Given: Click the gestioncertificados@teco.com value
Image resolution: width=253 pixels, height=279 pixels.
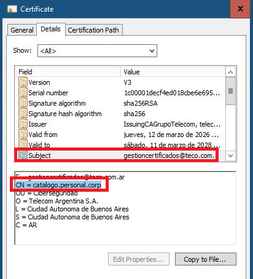Looking at the screenshot, I should coord(169,155).
